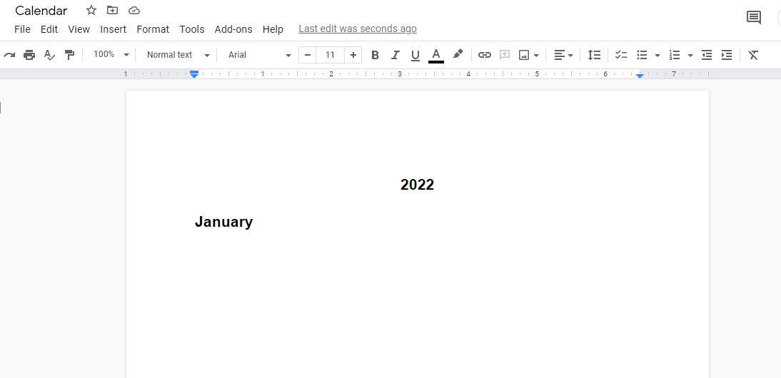This screenshot has width=781, height=378.
Task: Run spelling and grammar check
Action: click(49, 55)
